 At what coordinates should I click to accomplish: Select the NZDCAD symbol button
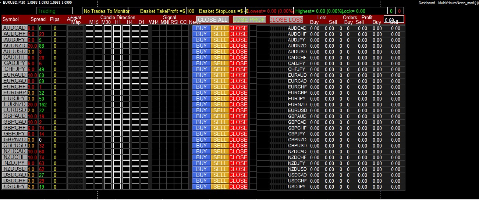(14, 151)
